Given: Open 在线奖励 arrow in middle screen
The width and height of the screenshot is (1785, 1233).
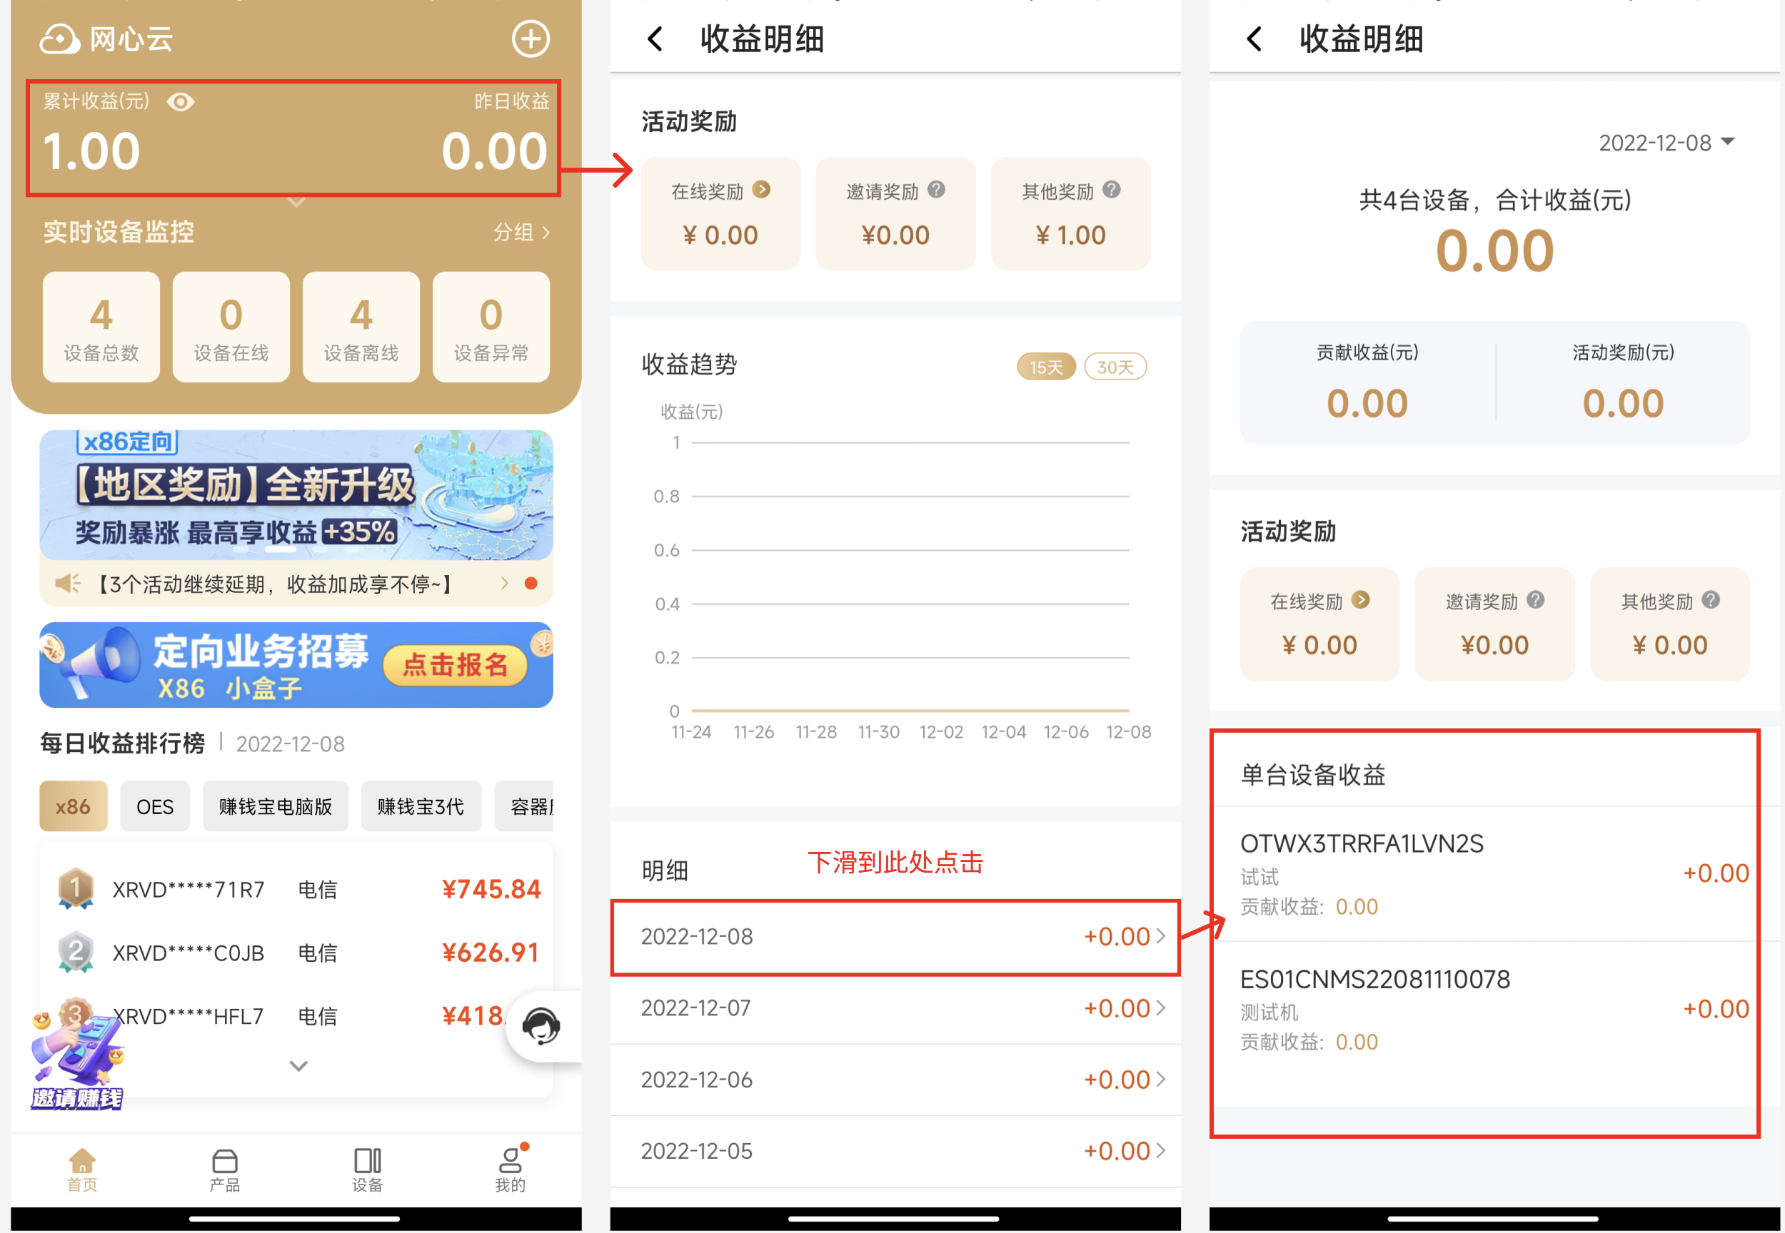Looking at the screenshot, I should pos(761,189).
